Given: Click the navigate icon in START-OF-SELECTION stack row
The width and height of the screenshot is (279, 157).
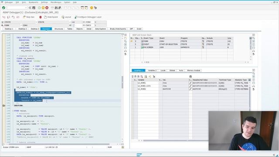Looking at the screenshot, I should 203,44.
